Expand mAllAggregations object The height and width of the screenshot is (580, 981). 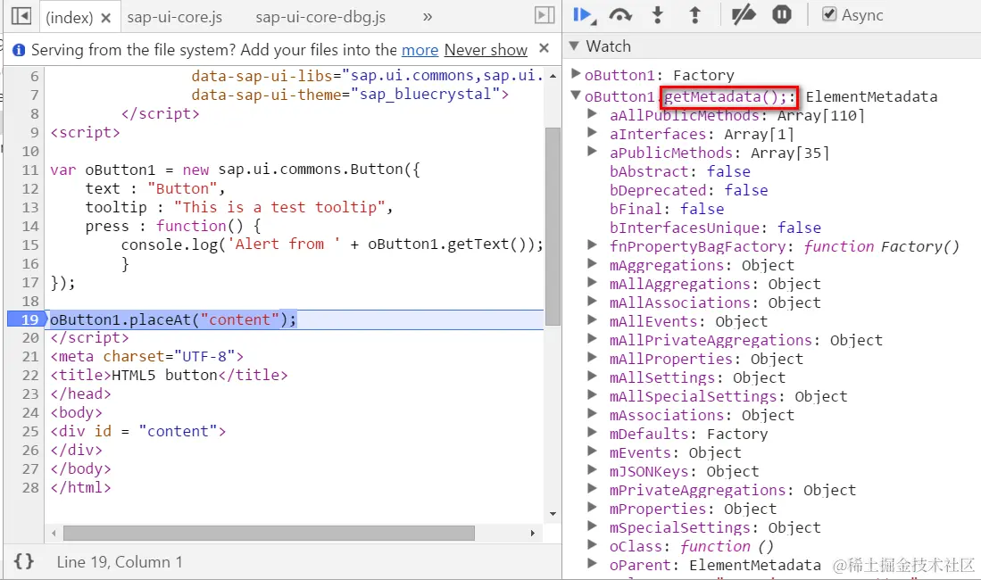point(592,283)
